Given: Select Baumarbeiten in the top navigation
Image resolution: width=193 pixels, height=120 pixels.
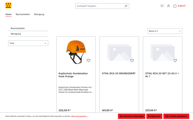Looking at the screenshot, I should point(23,14).
